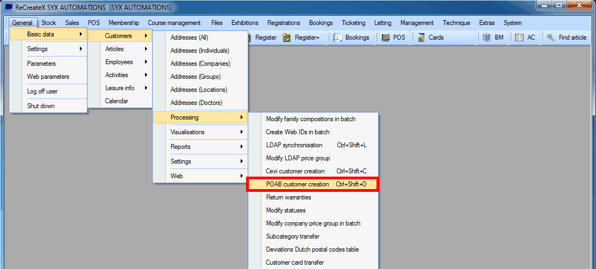Click the Find article magnifier icon
The image size is (596, 269).
pyautogui.click(x=551, y=37)
